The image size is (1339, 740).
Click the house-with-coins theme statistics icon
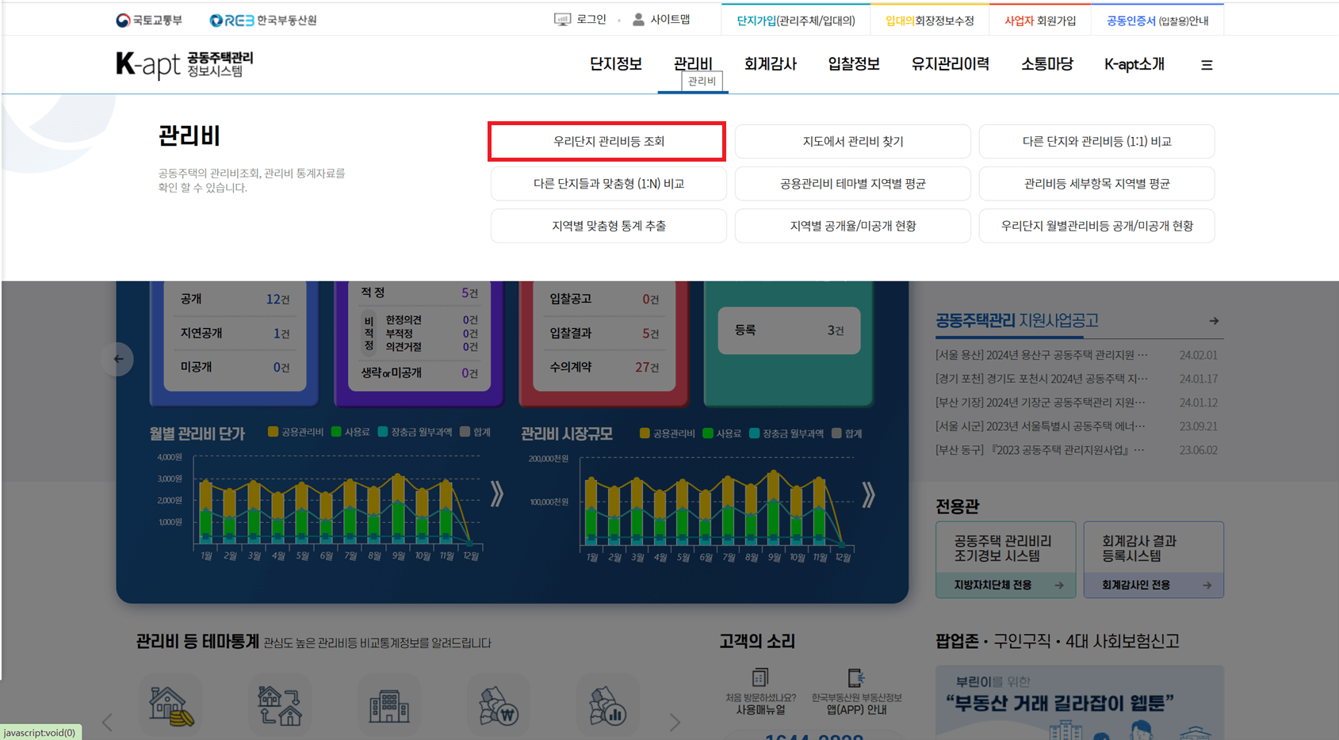point(170,704)
